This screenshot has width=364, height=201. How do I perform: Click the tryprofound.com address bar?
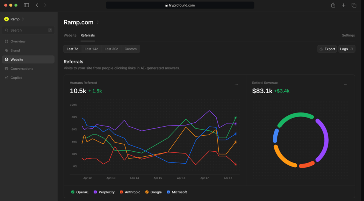coord(180,5)
